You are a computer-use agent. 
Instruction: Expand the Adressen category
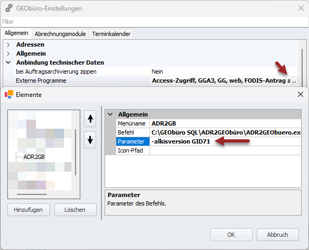pos(8,44)
